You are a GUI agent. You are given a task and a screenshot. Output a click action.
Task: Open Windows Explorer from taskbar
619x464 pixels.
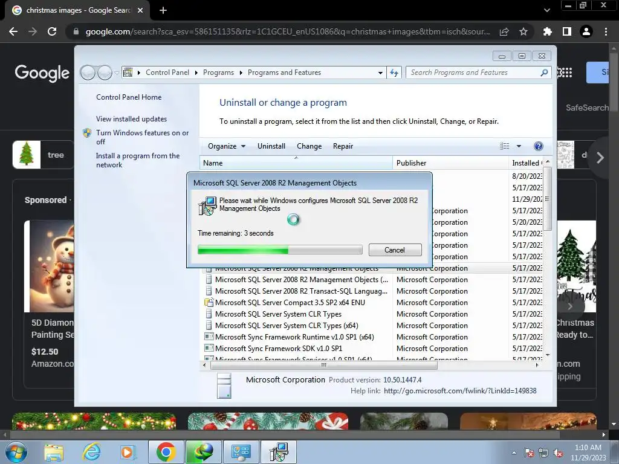coord(54,453)
